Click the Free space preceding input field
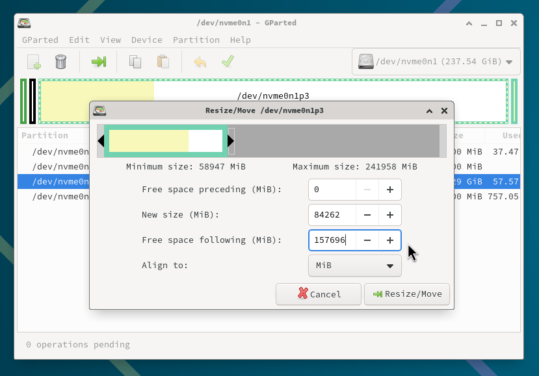The image size is (539, 376). pos(332,190)
